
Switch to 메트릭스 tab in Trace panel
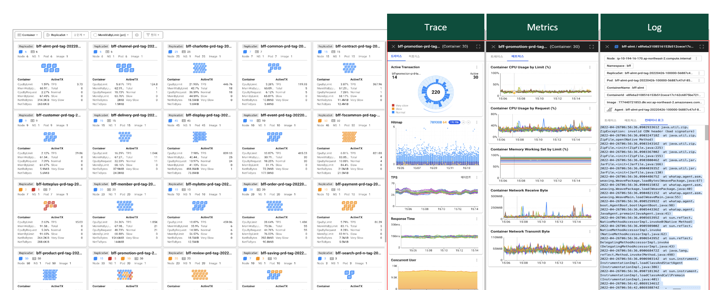coord(414,56)
